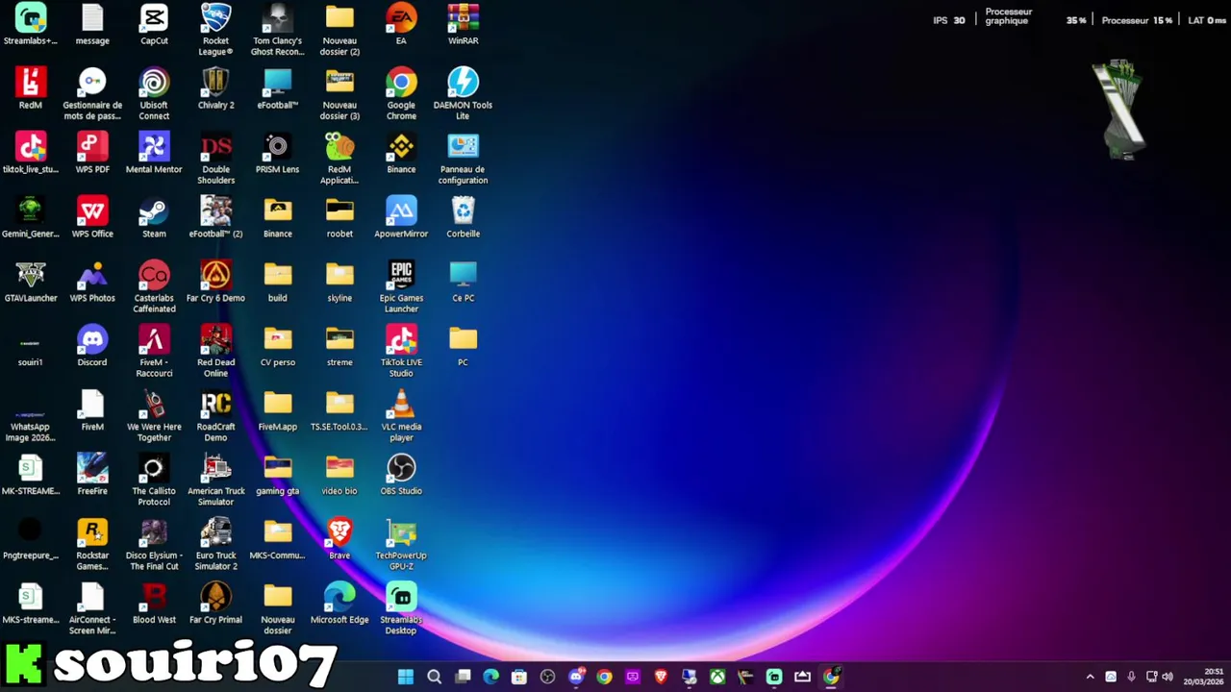Open Task View from taskbar
The width and height of the screenshot is (1231, 692).
pyautogui.click(x=463, y=677)
